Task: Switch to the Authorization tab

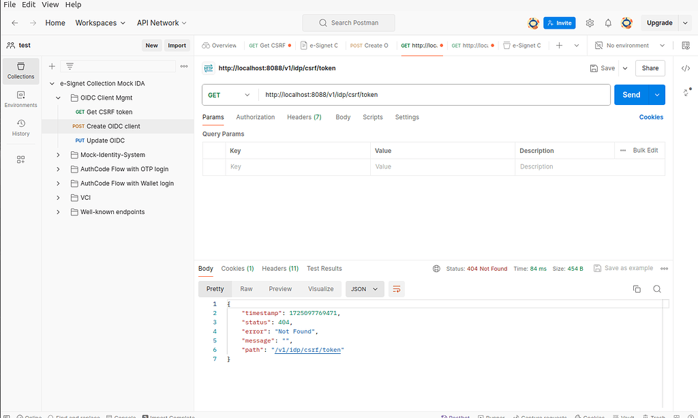Action: [x=255, y=117]
